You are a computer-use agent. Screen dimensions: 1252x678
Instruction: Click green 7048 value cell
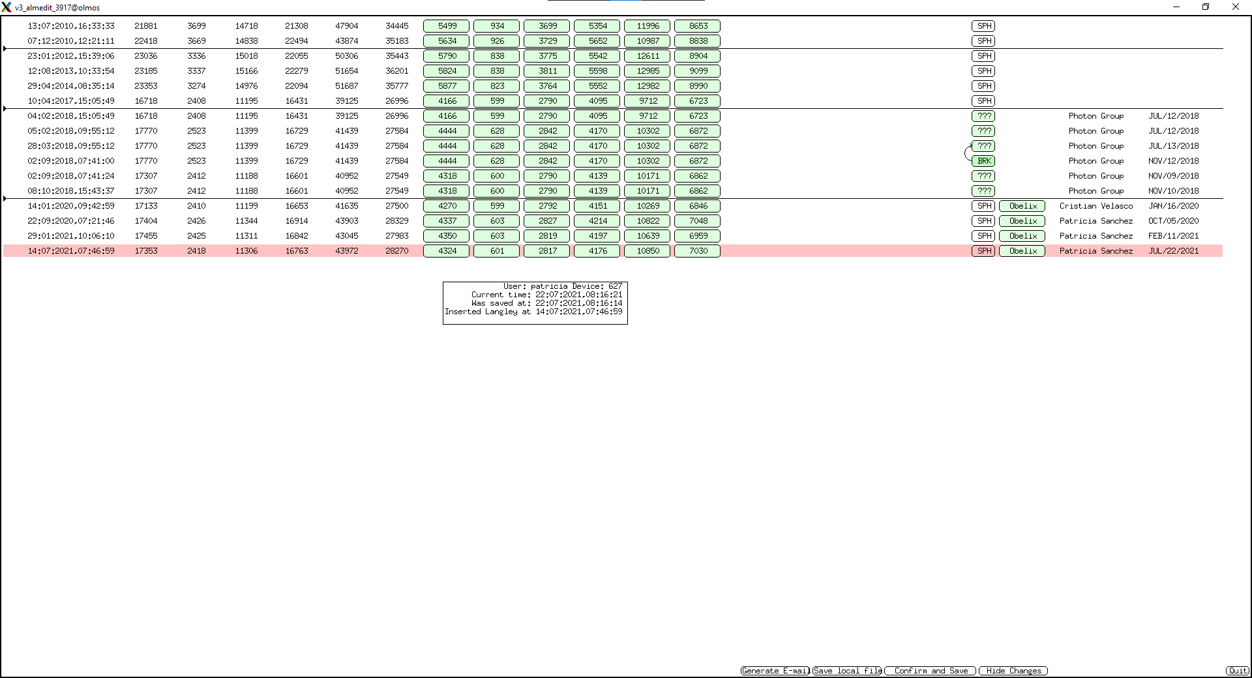click(x=698, y=221)
